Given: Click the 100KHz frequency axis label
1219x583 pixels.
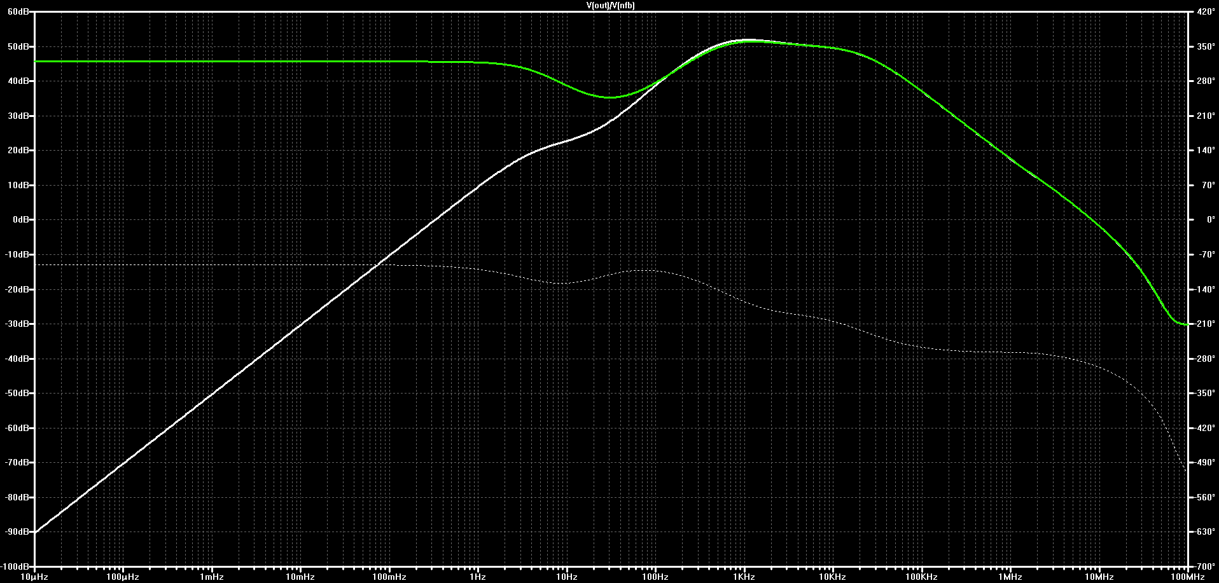Looking at the screenshot, I should point(921,577).
